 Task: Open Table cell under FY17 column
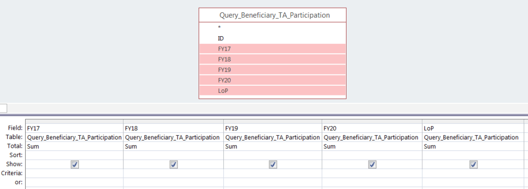pos(74,137)
